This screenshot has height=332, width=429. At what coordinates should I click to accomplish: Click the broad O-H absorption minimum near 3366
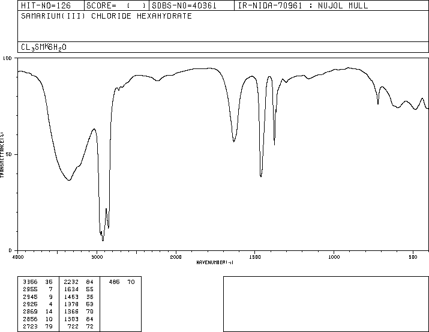tap(69, 180)
